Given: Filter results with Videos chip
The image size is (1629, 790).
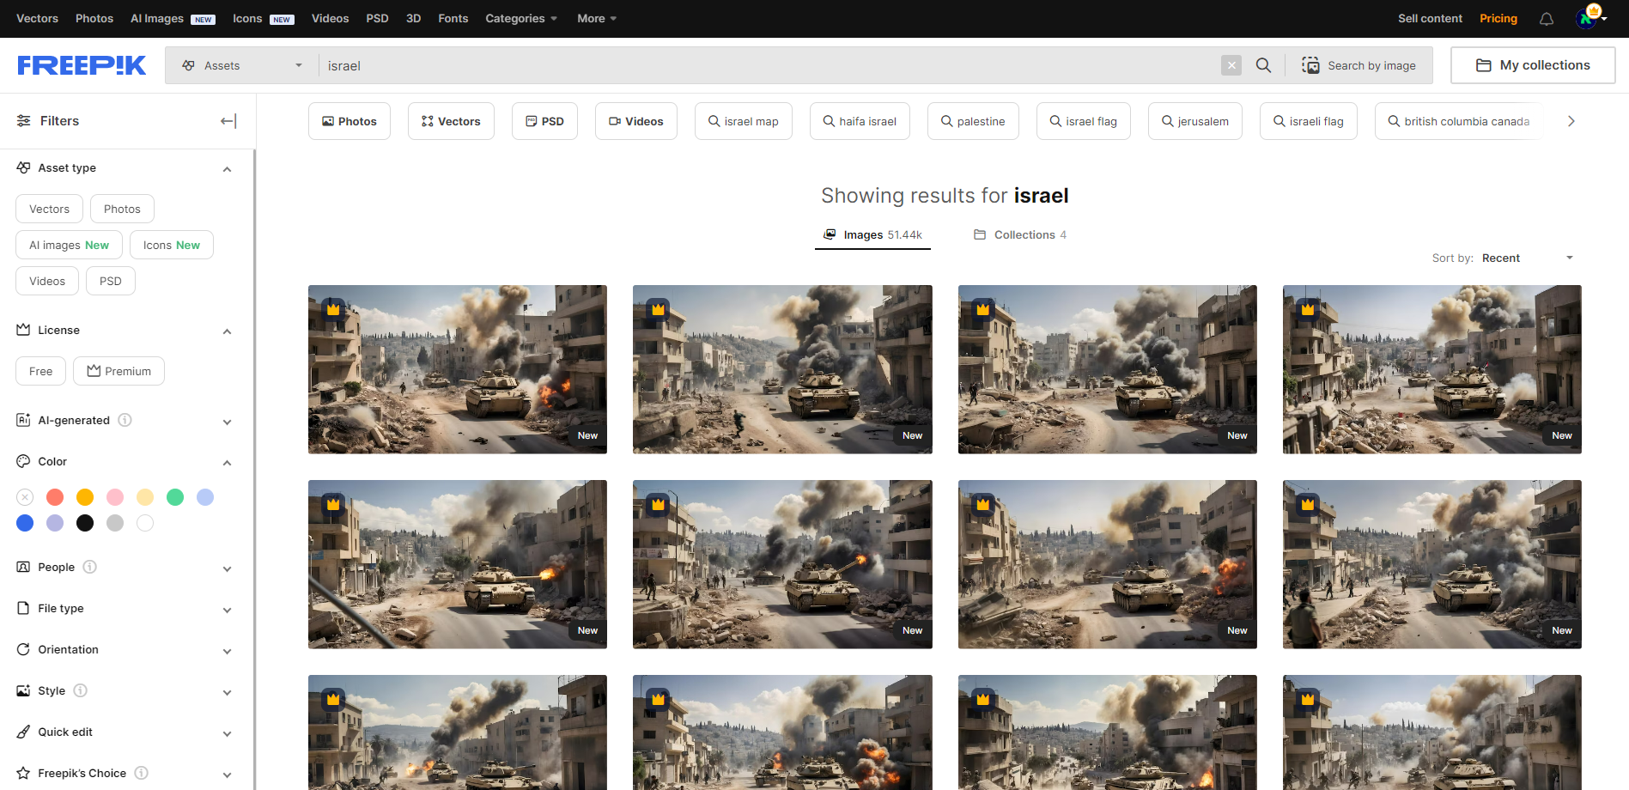Looking at the screenshot, I should [636, 121].
